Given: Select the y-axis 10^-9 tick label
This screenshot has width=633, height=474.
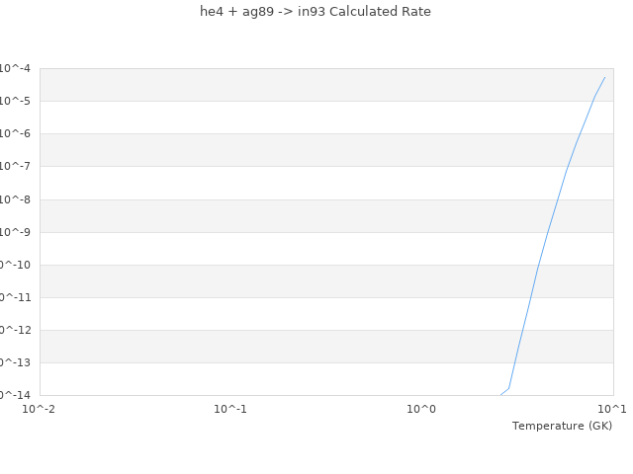Looking at the screenshot, I should [x=15, y=232].
